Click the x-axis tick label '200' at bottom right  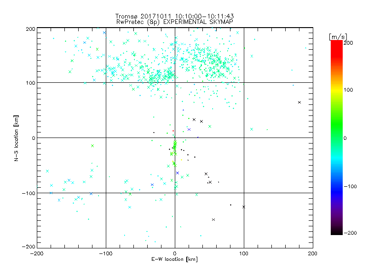pyautogui.click(x=313, y=253)
